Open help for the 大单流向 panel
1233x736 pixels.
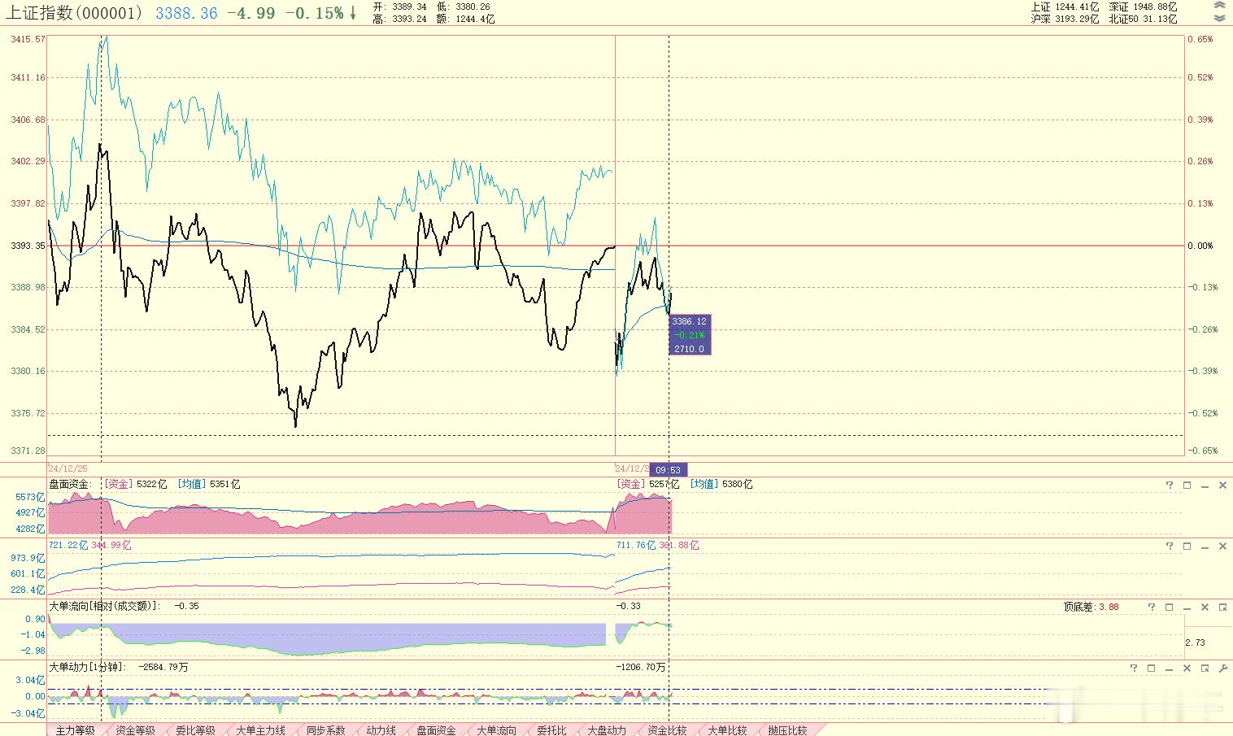pos(1152,607)
